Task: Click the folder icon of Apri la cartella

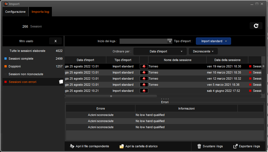Action: [122, 146]
